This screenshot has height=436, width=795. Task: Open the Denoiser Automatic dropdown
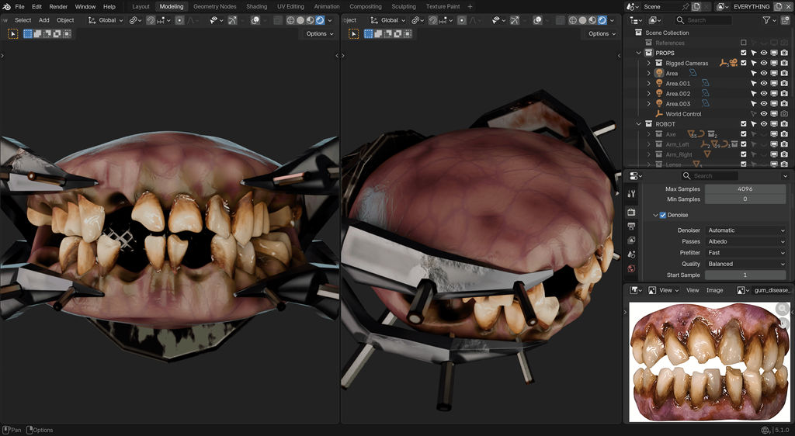746,230
